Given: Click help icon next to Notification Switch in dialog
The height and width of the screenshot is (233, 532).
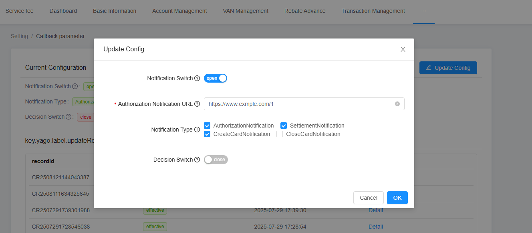Looking at the screenshot, I should coord(197,79).
